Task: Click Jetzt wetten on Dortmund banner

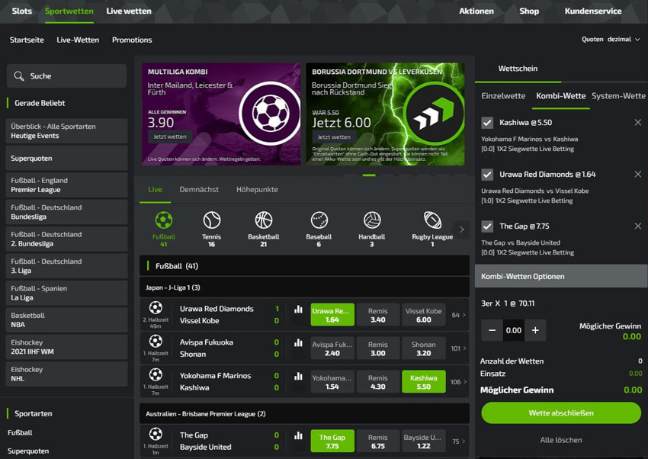Action: 334,137
